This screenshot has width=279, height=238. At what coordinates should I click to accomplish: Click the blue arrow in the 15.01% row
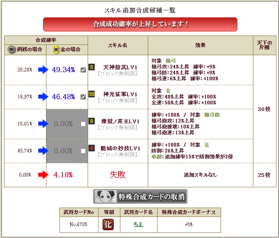[x=43, y=124]
